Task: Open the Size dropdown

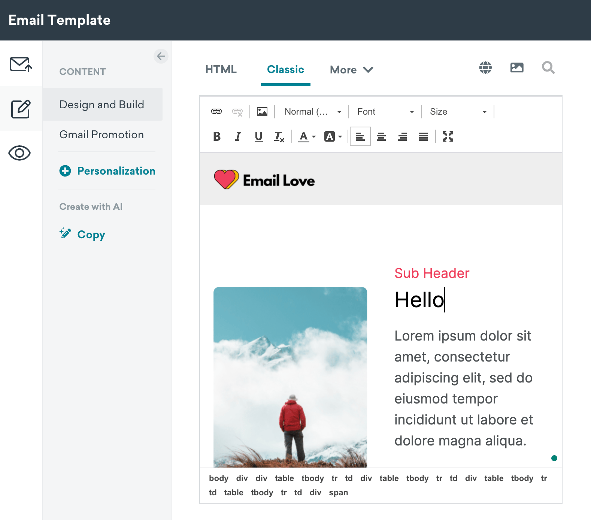Action: 458,112
